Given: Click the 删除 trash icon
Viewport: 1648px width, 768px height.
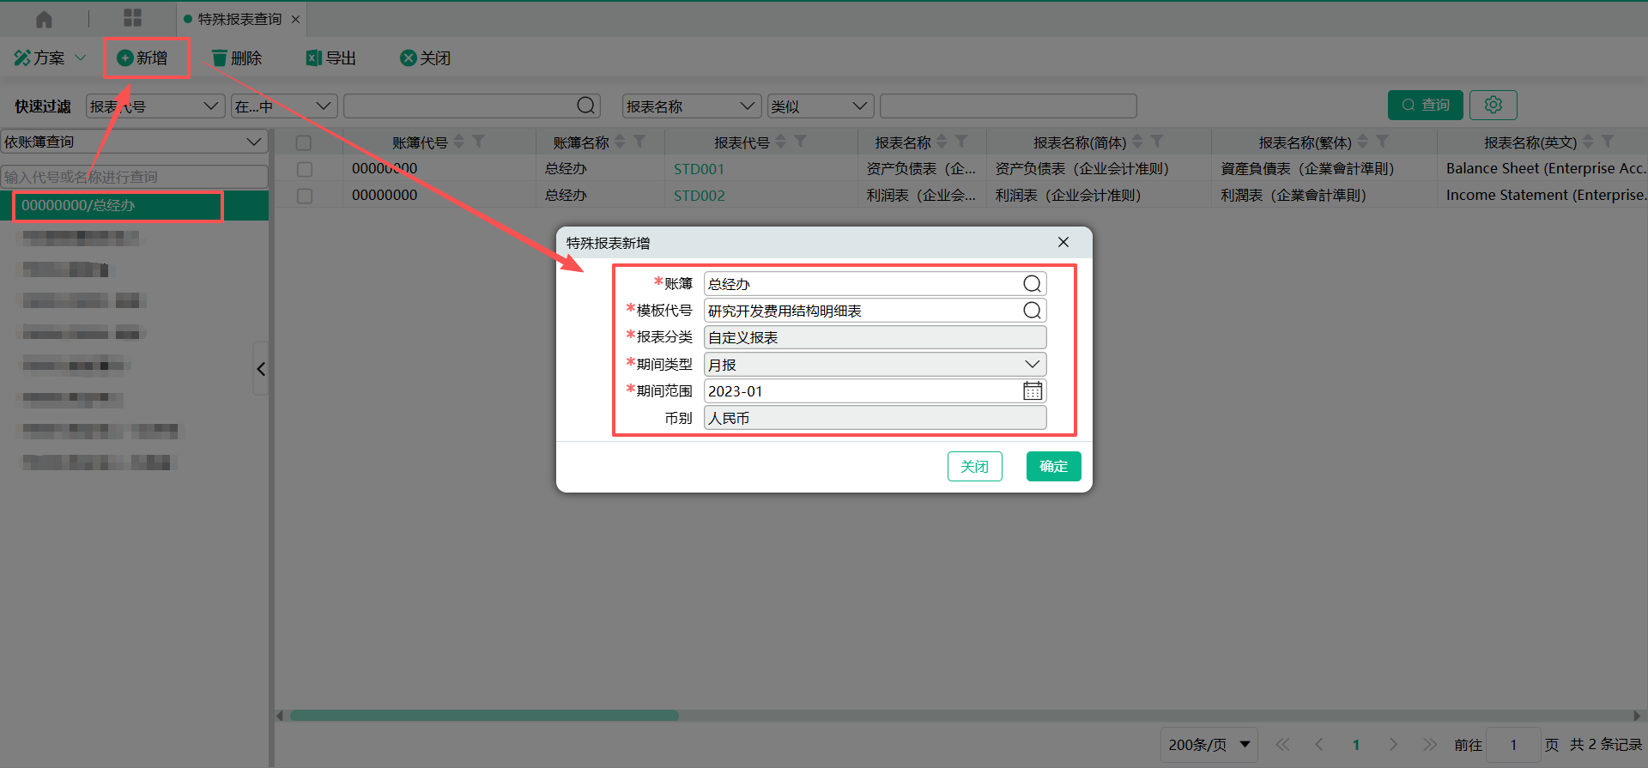Looking at the screenshot, I should point(220,58).
